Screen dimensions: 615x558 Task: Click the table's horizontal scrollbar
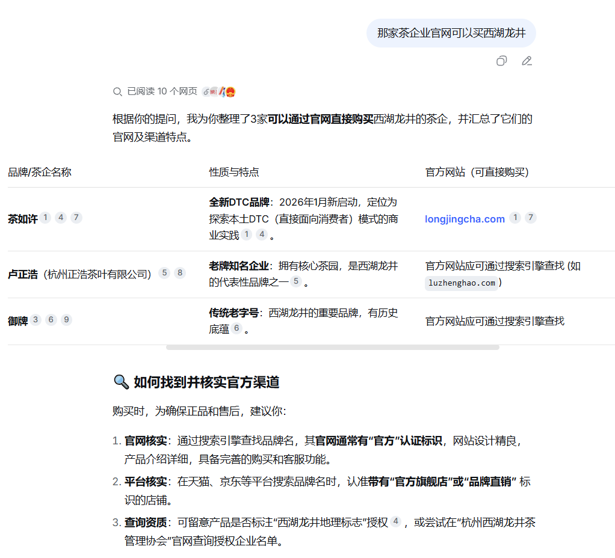(x=333, y=348)
